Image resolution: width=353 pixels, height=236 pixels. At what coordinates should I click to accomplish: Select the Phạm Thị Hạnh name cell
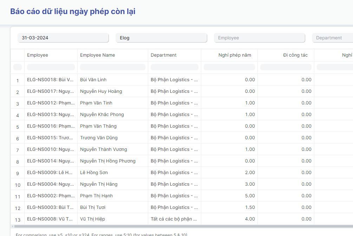coord(97,196)
